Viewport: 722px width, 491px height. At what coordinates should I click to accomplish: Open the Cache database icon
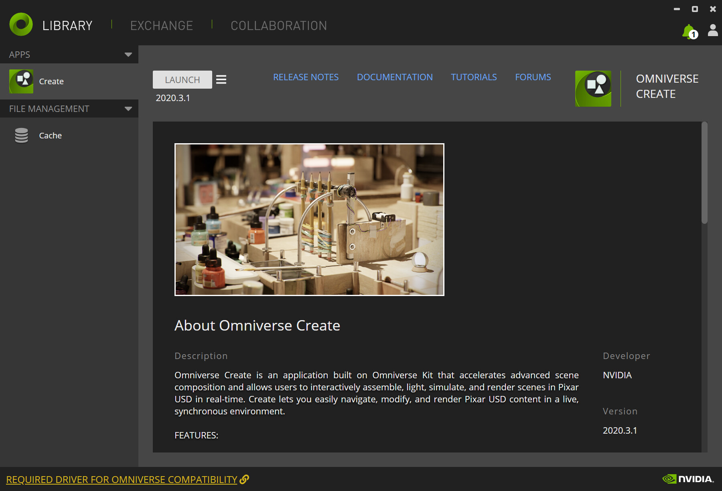22,136
